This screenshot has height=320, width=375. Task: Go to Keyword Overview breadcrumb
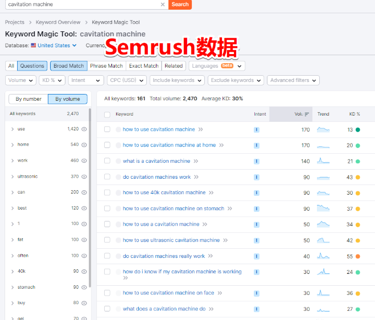point(58,22)
